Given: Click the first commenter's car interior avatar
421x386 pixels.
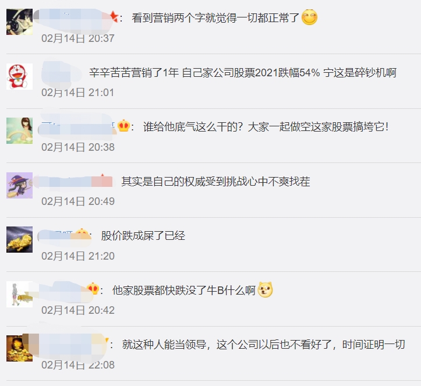Looking at the screenshot, I should pyautogui.click(x=19, y=22).
